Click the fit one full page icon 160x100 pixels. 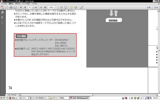click(66, 7)
